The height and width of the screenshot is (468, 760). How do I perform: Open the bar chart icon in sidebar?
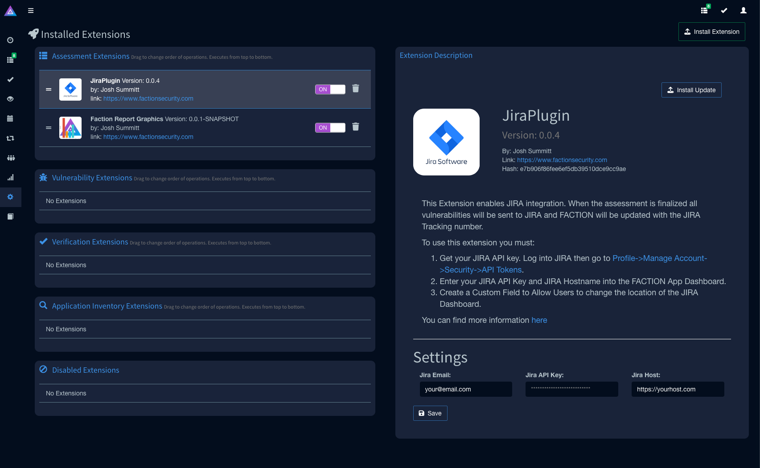pos(10,177)
